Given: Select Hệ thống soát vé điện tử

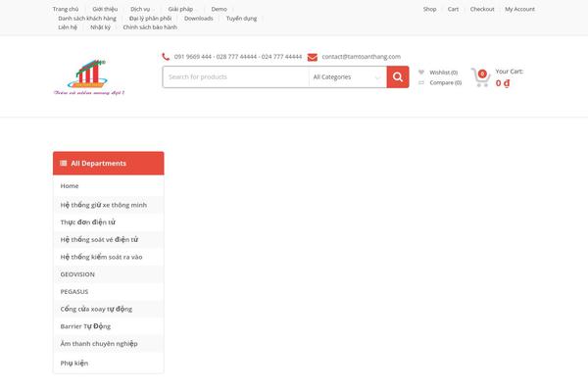Looking at the screenshot, I should tap(109, 239).
